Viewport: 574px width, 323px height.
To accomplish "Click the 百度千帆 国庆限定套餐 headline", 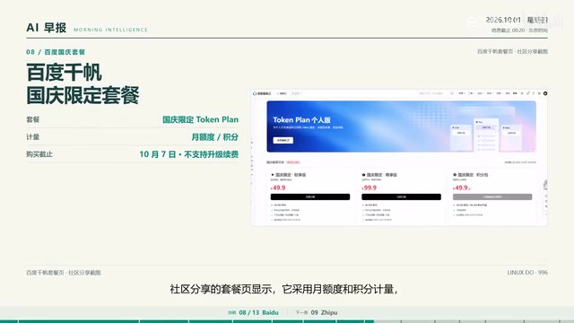I will click(83, 83).
